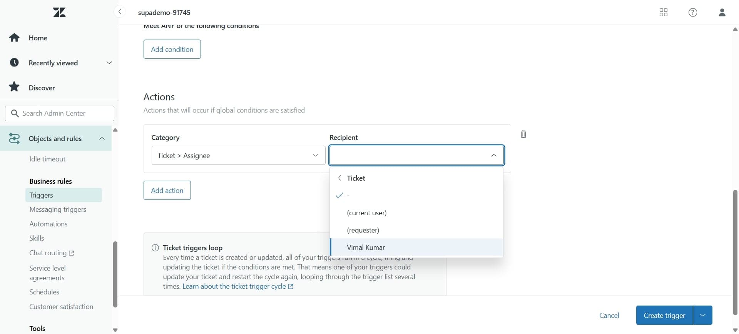739x334 pixels.
Task: Go back to the Ticket menu
Action: pyautogui.click(x=339, y=178)
